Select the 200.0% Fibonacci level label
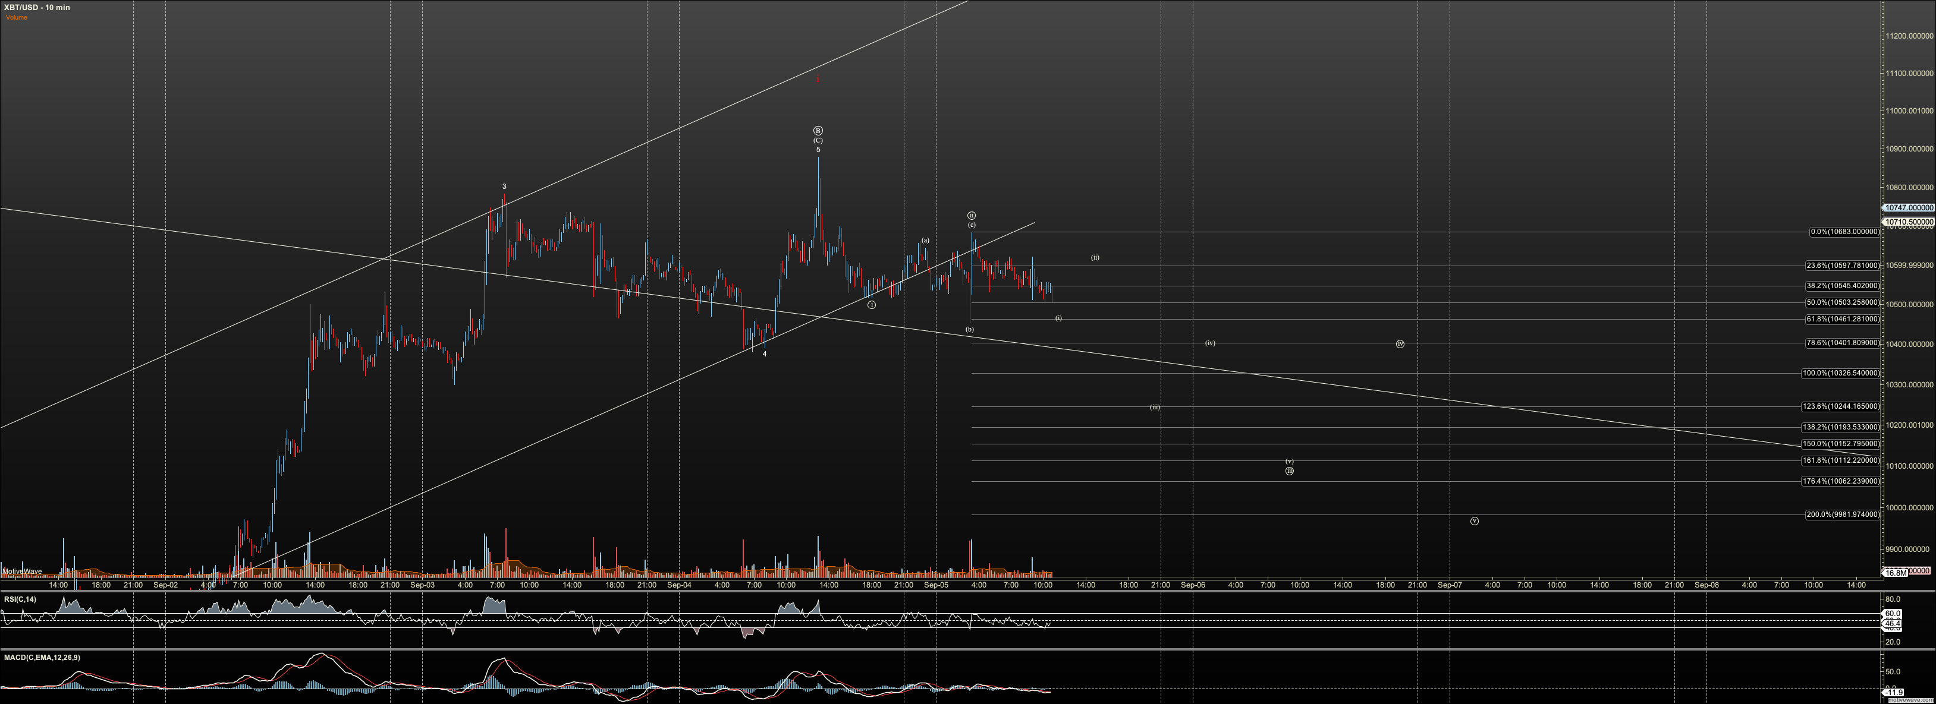 [1843, 515]
